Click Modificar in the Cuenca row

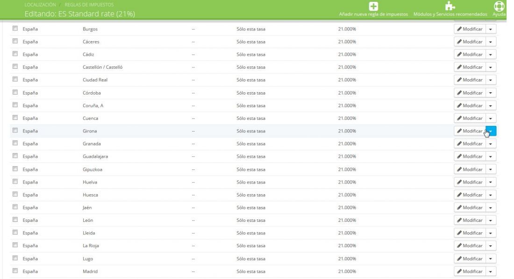point(470,118)
